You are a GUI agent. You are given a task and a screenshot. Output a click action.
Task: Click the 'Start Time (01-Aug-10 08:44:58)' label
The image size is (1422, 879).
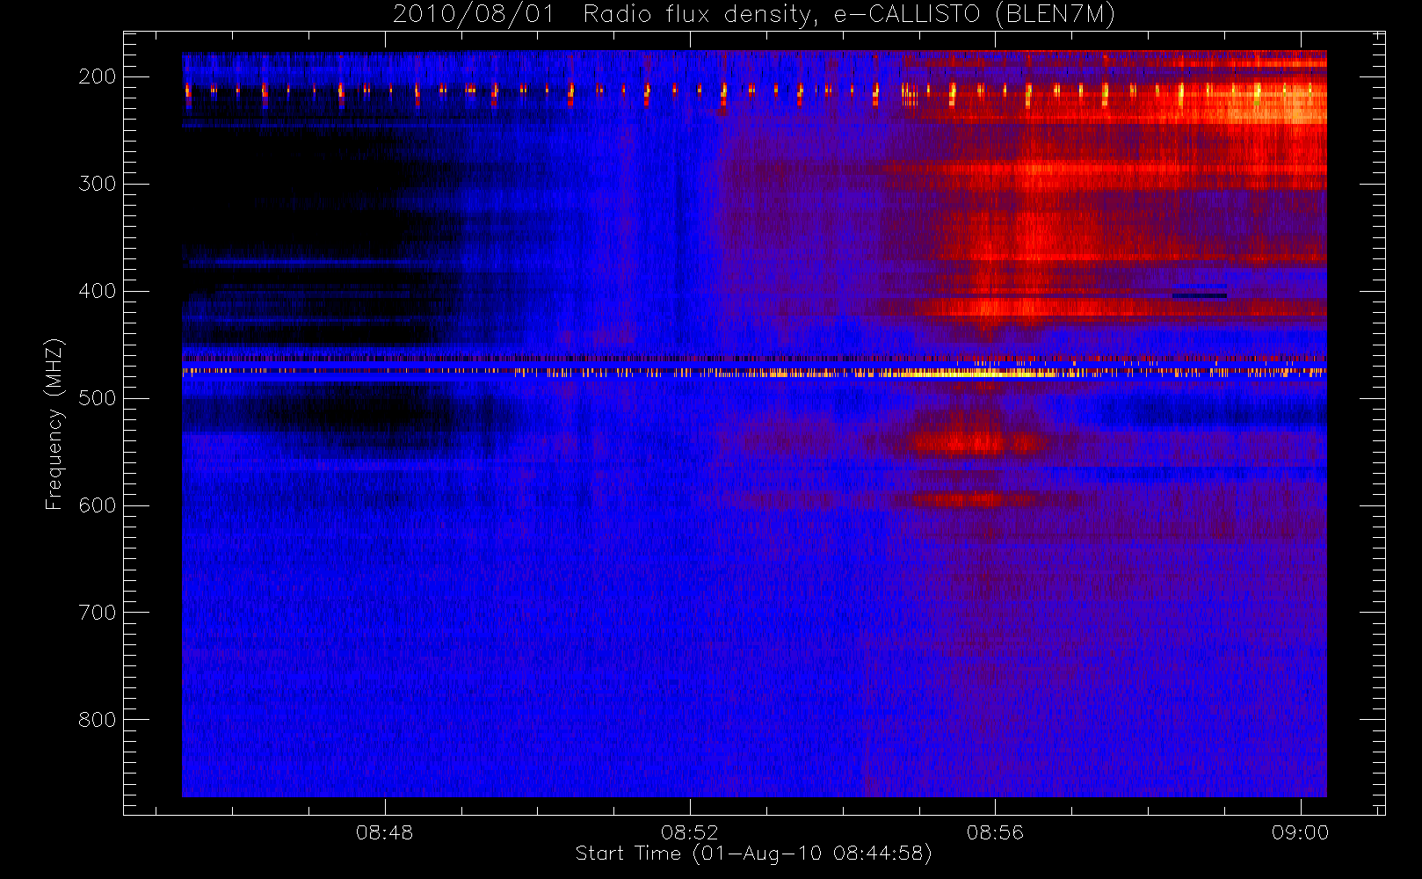[x=753, y=854]
